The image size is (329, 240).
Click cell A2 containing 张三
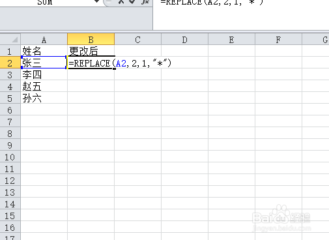coord(44,63)
